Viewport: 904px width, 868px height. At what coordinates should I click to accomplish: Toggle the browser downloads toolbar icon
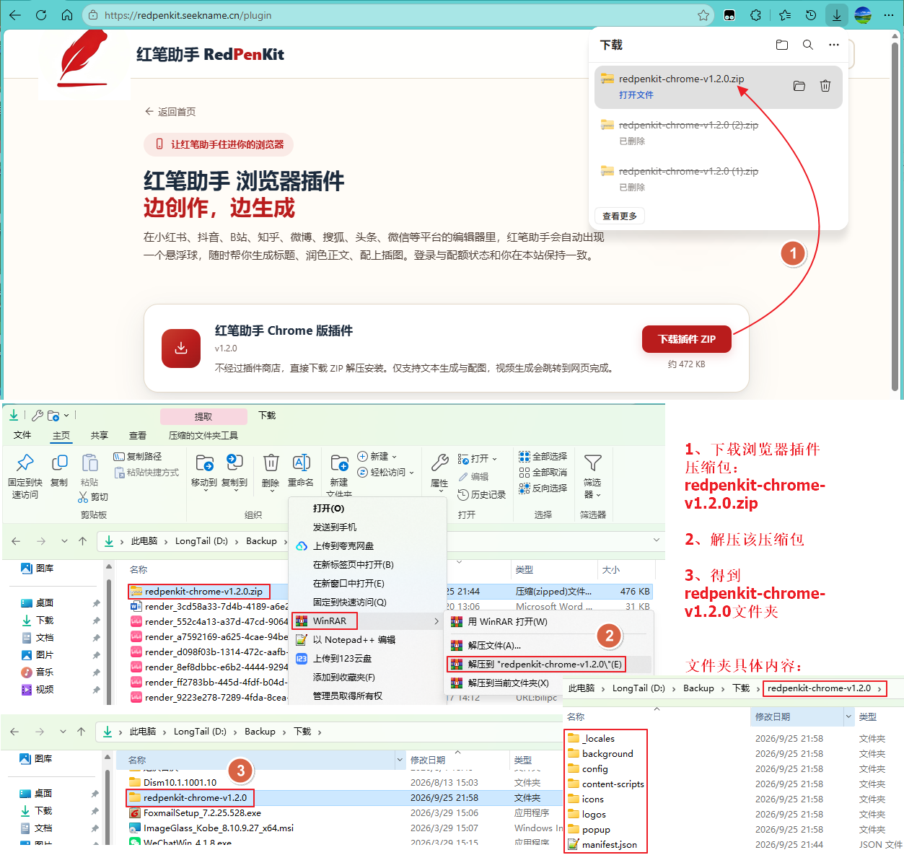click(836, 15)
